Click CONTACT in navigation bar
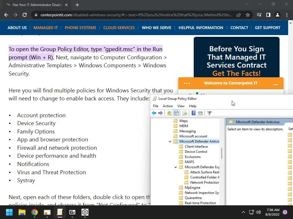 tap(239, 28)
